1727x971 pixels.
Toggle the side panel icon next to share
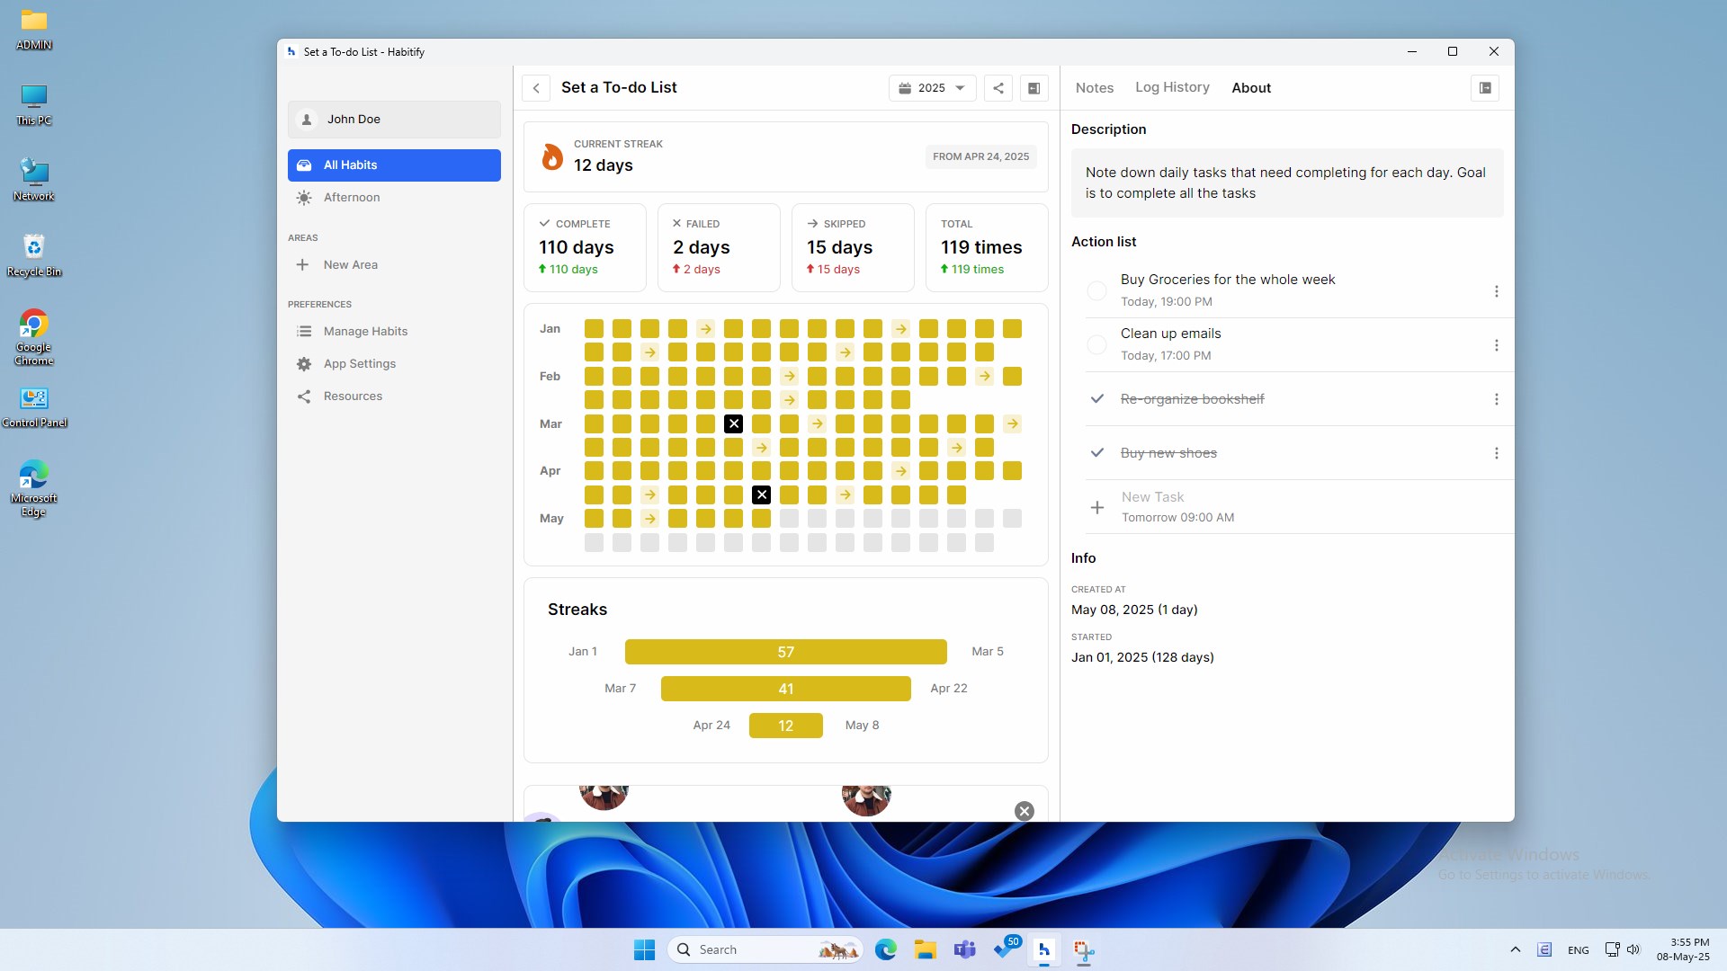[x=1034, y=88]
